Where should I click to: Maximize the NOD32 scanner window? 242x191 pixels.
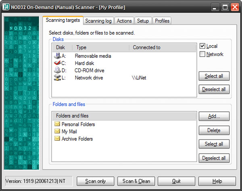(225, 7)
